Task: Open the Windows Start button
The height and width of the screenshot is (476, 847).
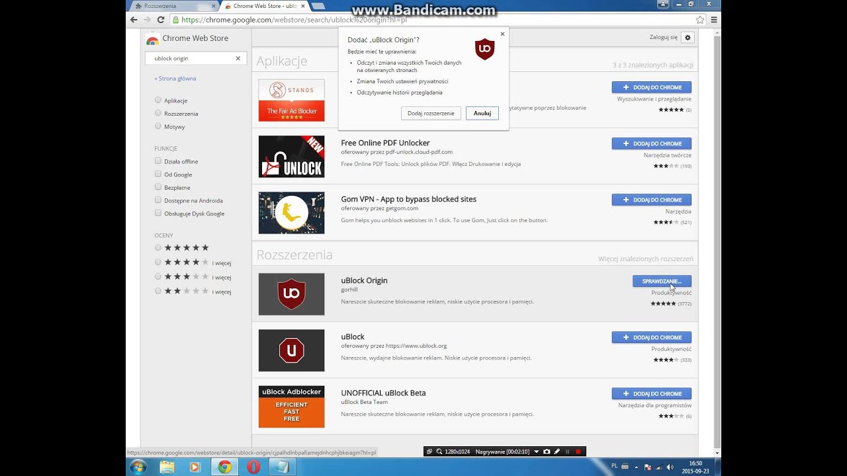Action: [138, 467]
